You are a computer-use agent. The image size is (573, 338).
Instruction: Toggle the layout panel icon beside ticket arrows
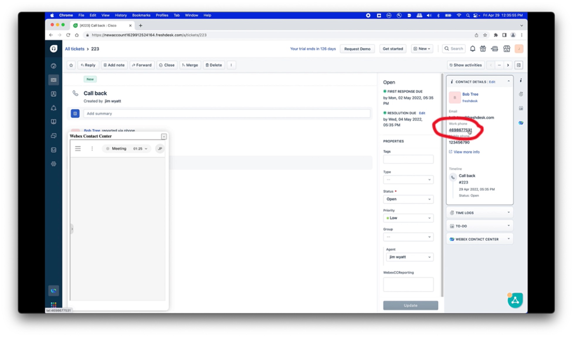pos(518,65)
